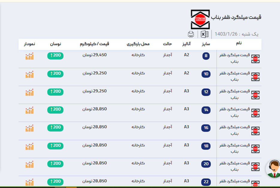The image size is (280, 188).
Task: Select the 200 fluctuation badge in size 16 row
Action: [55, 127]
